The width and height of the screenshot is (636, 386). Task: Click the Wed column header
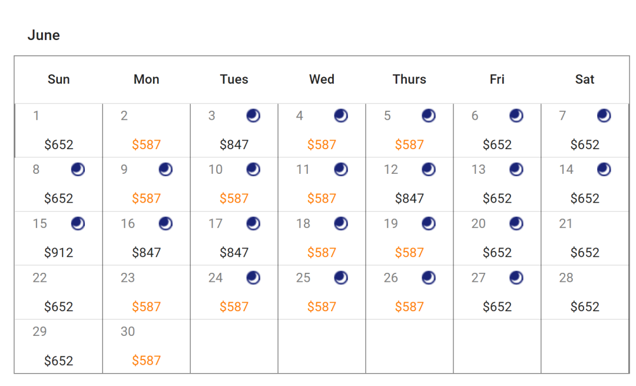322,80
